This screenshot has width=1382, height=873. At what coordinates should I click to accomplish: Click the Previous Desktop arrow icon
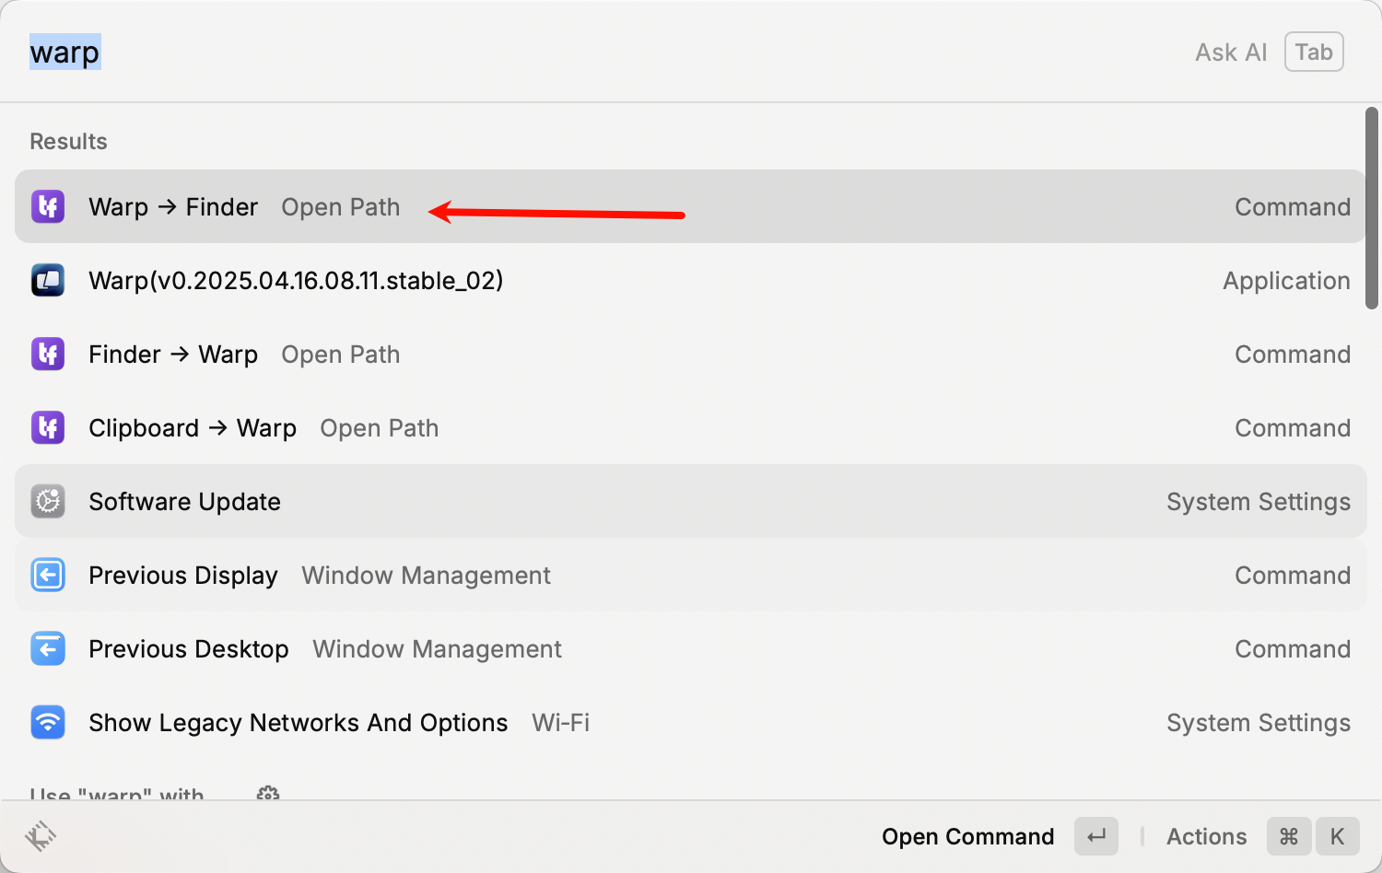pos(48,648)
